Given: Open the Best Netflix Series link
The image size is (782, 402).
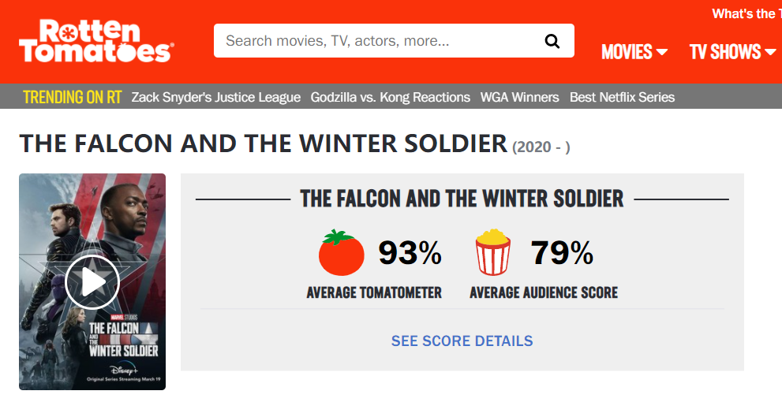Looking at the screenshot, I should coord(622,97).
